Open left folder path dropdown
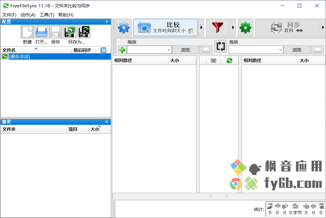The height and width of the screenshot is (218, 326). (169, 50)
